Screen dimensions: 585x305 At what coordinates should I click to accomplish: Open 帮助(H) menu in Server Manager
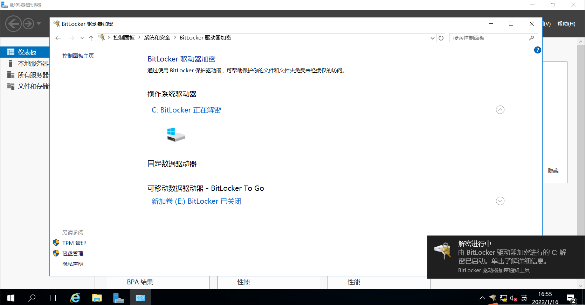(566, 24)
